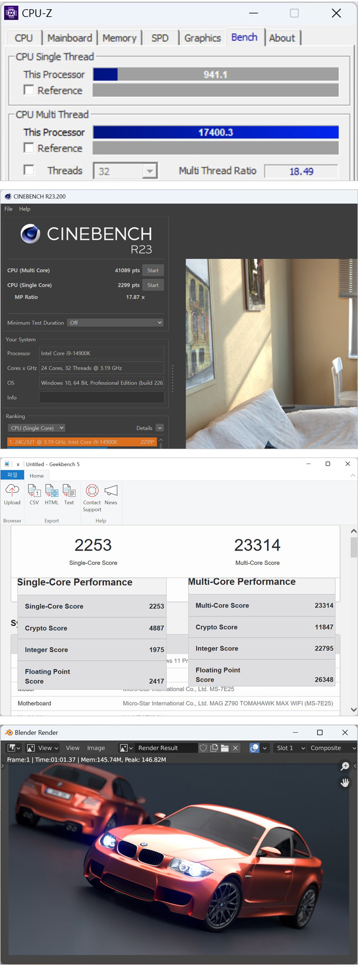
Task: Click the open image folder icon in Blender
Action: click(225, 748)
